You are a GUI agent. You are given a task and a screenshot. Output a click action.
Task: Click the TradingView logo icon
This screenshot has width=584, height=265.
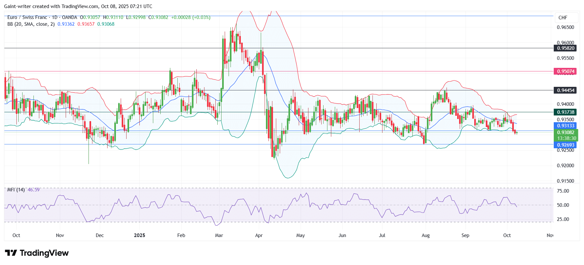(x=11, y=253)
